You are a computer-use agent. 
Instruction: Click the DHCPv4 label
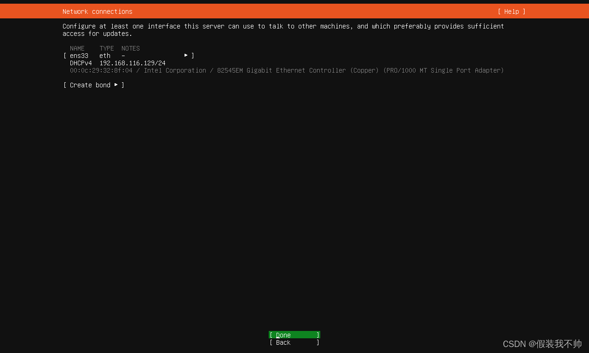tap(81, 63)
